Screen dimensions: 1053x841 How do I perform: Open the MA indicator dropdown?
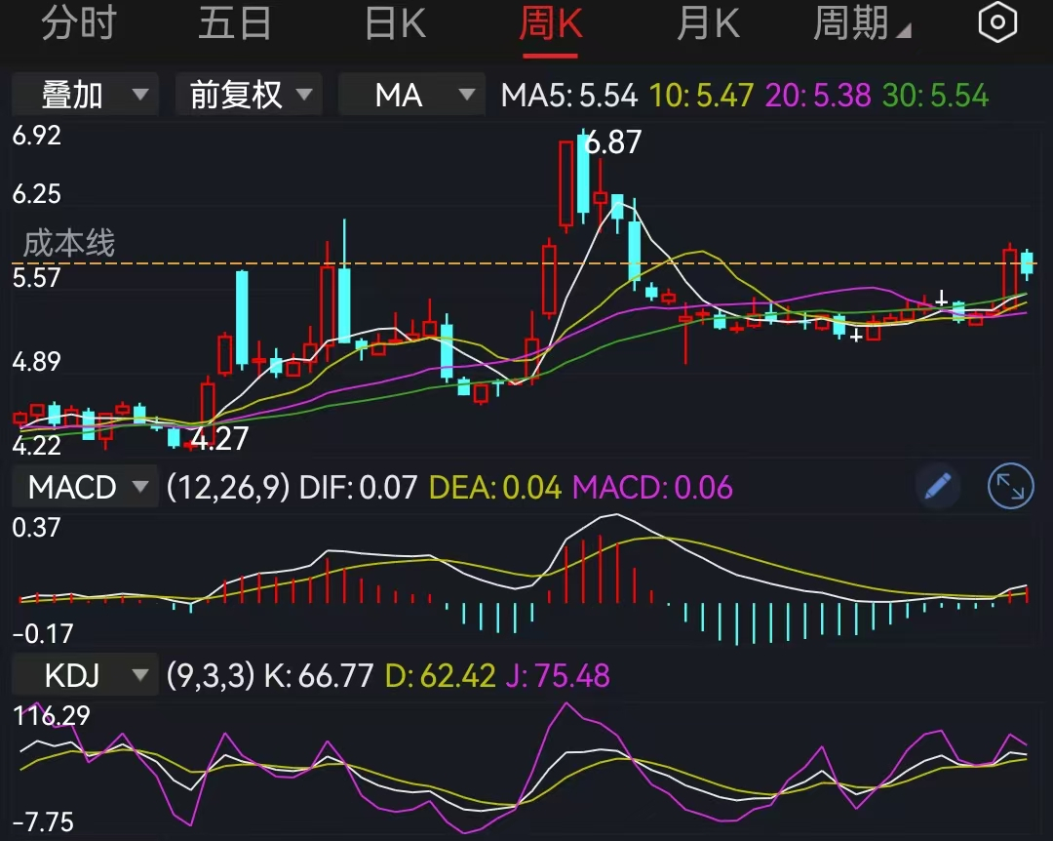point(411,96)
